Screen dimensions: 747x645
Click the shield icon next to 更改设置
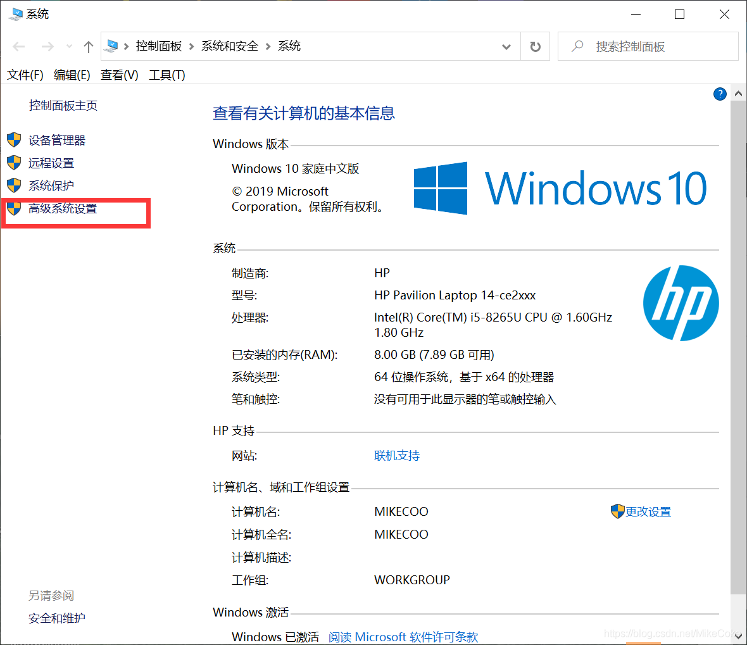pyautogui.click(x=617, y=511)
